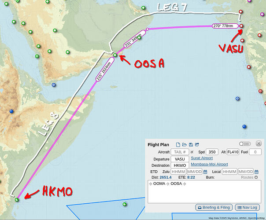Open the Surat Airport link
Image resolution: width=266 pixels, height=220 pixels.
(x=202, y=158)
